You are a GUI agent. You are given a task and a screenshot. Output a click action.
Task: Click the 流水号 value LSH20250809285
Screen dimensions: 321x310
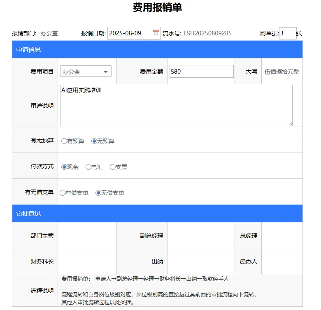coord(207,33)
